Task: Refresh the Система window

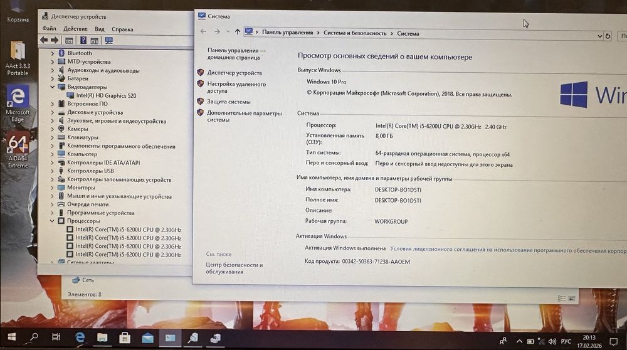Action: 608,36
